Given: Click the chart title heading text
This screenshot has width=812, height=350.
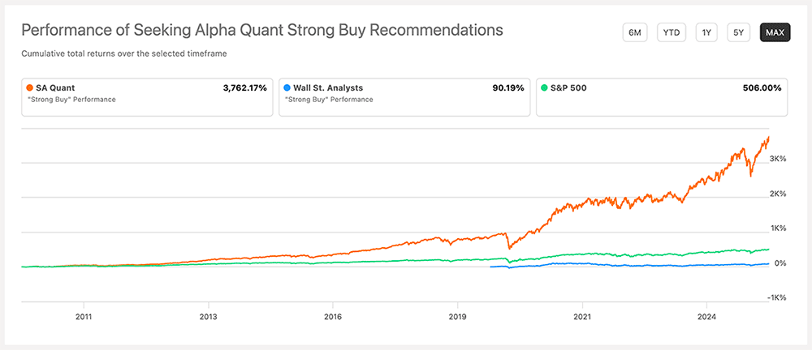Looking at the screenshot, I should pos(261,31).
